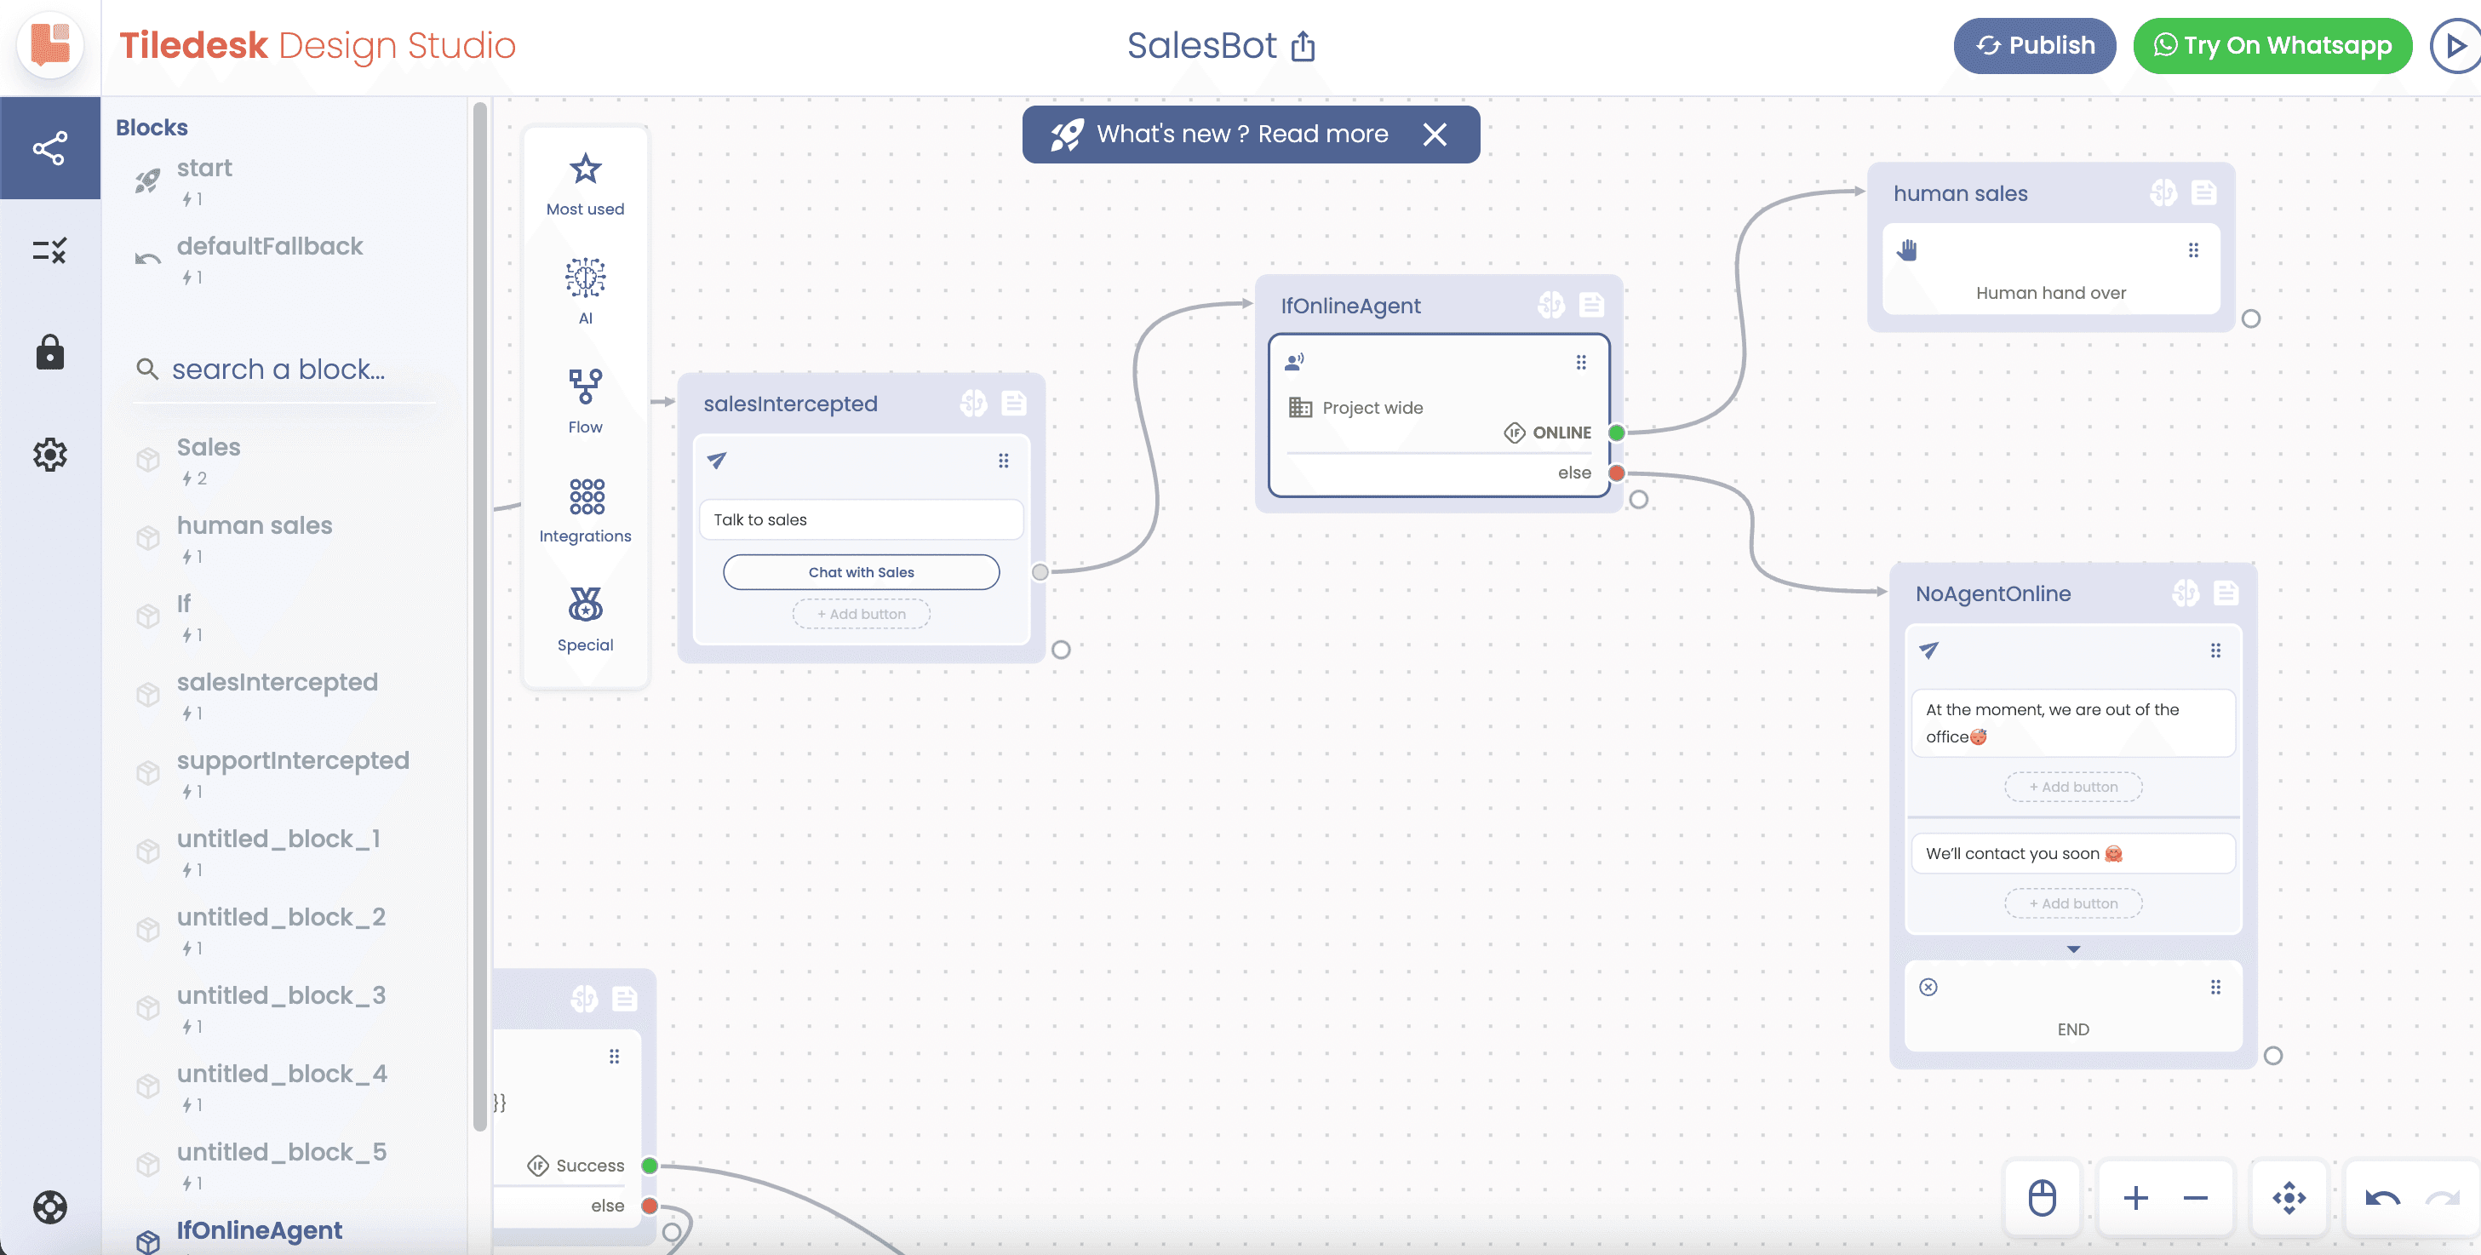Open the Integrations actions category
Viewport: 2481px width, 1255px height.
click(x=585, y=511)
